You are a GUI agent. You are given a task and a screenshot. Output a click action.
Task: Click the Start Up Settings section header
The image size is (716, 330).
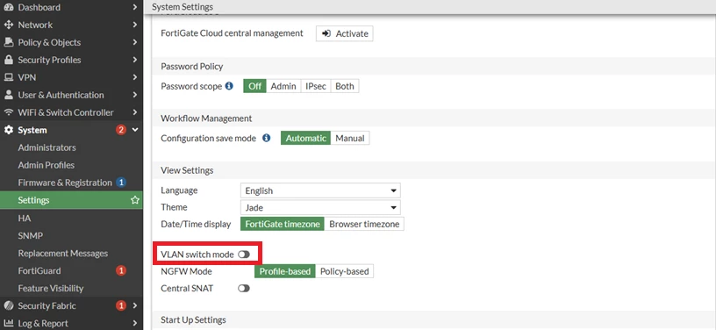point(193,319)
